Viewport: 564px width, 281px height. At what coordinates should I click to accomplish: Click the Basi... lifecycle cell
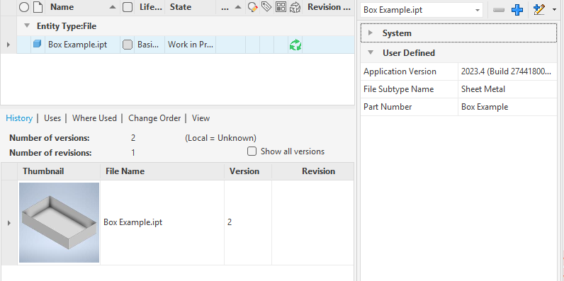click(150, 45)
